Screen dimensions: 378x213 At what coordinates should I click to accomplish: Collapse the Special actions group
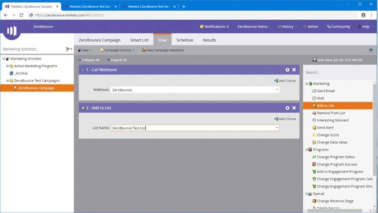point(306,194)
